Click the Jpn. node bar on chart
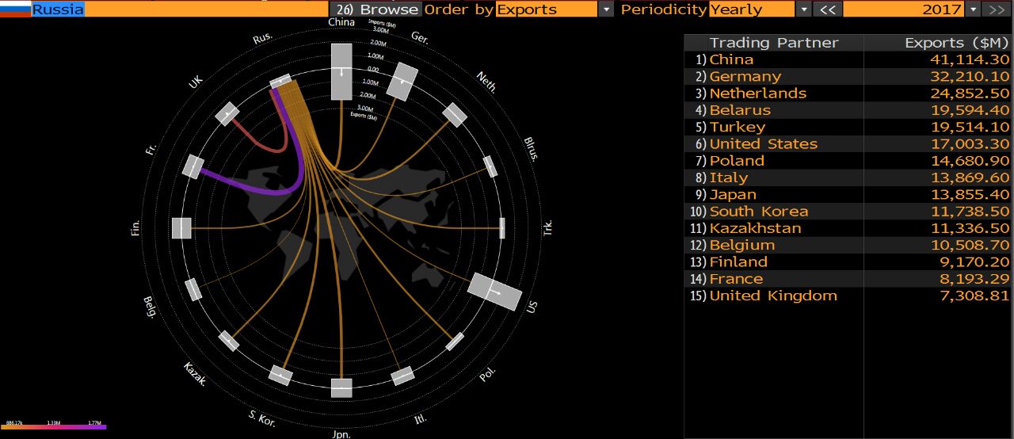This screenshot has height=439, width=1014. (341, 388)
